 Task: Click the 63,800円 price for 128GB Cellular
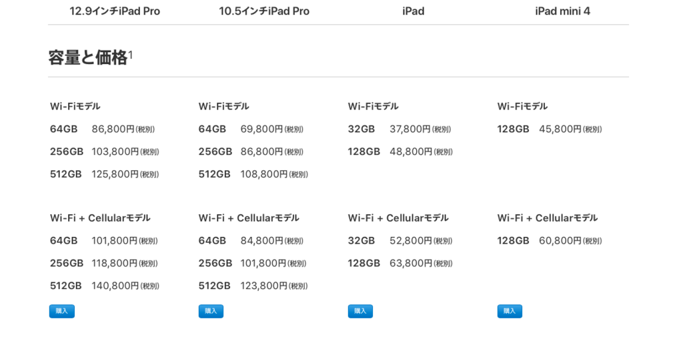pos(411,263)
